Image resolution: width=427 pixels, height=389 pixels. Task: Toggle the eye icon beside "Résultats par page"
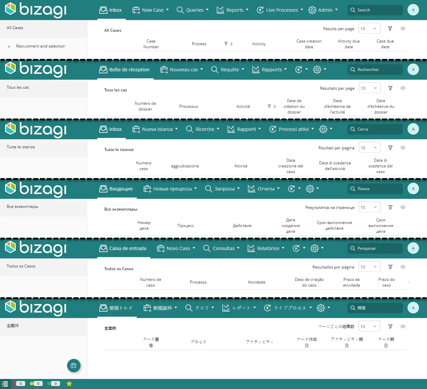point(403,88)
